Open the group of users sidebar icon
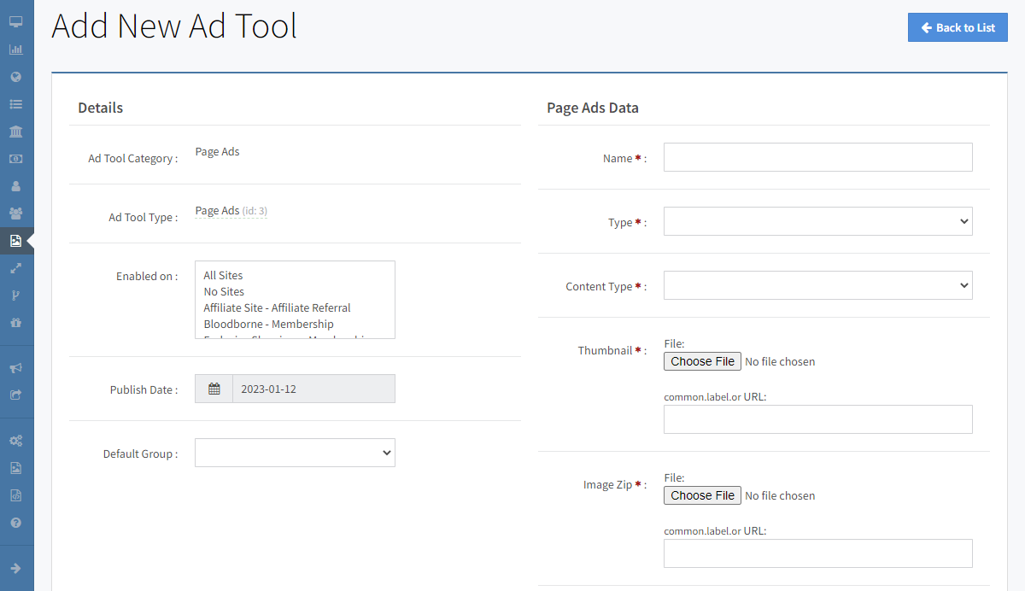Viewport: 1025px width, 591px height. 15,214
